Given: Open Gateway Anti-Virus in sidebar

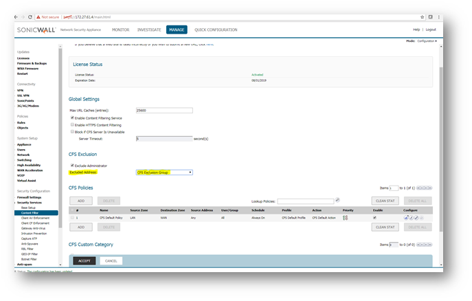Looking at the screenshot, I should [x=33, y=228].
